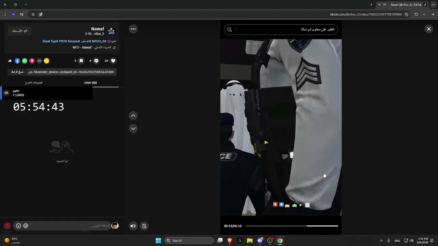This screenshot has height=246, width=438.
Task: Bookmark this page with the star icon
Action: [33, 14]
